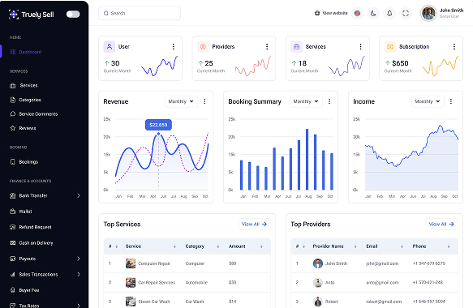
Task: Open Service Comments in the sidebar
Action: point(38,114)
